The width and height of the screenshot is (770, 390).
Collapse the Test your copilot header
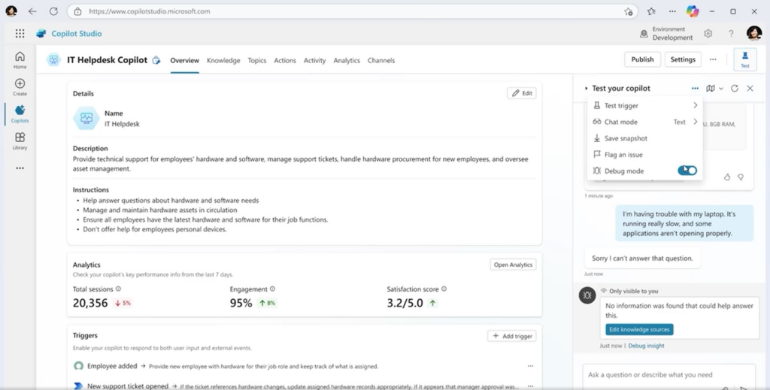pyautogui.click(x=587, y=89)
